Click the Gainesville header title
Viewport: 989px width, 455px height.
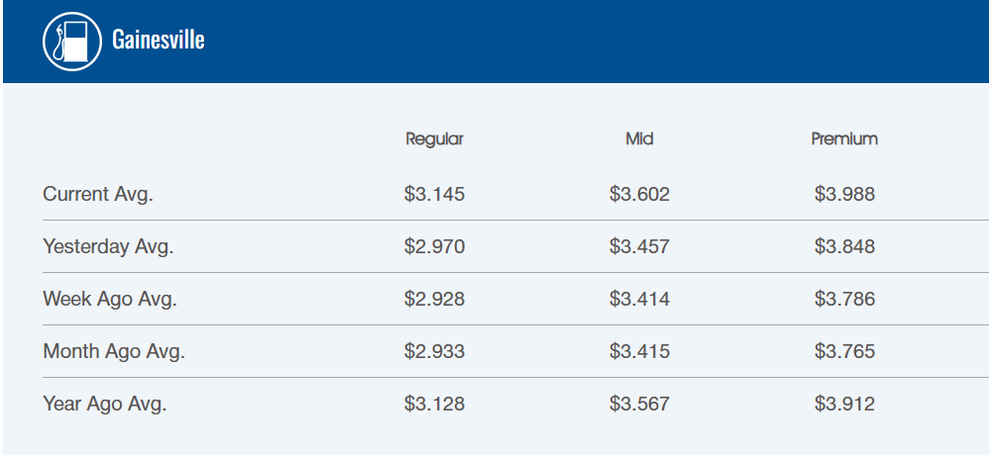point(159,41)
